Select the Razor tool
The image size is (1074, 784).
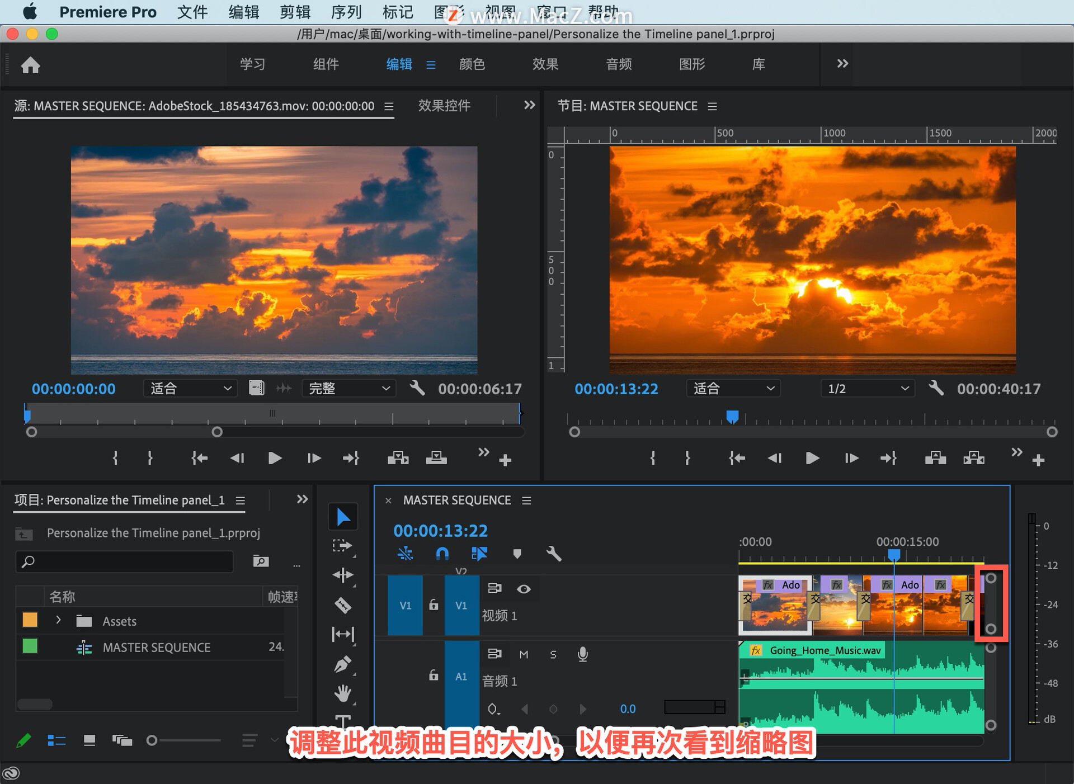342,604
